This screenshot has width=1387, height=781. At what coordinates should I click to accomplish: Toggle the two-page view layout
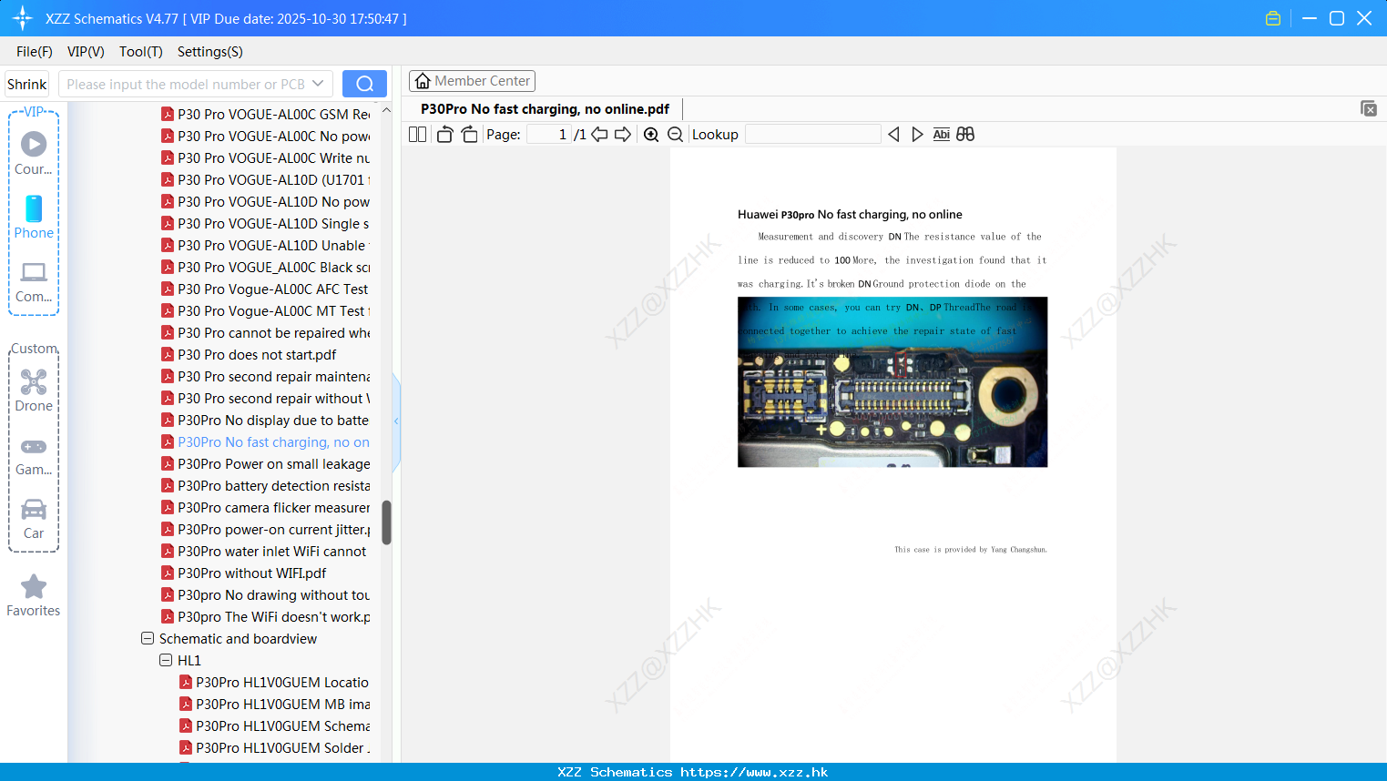point(417,135)
